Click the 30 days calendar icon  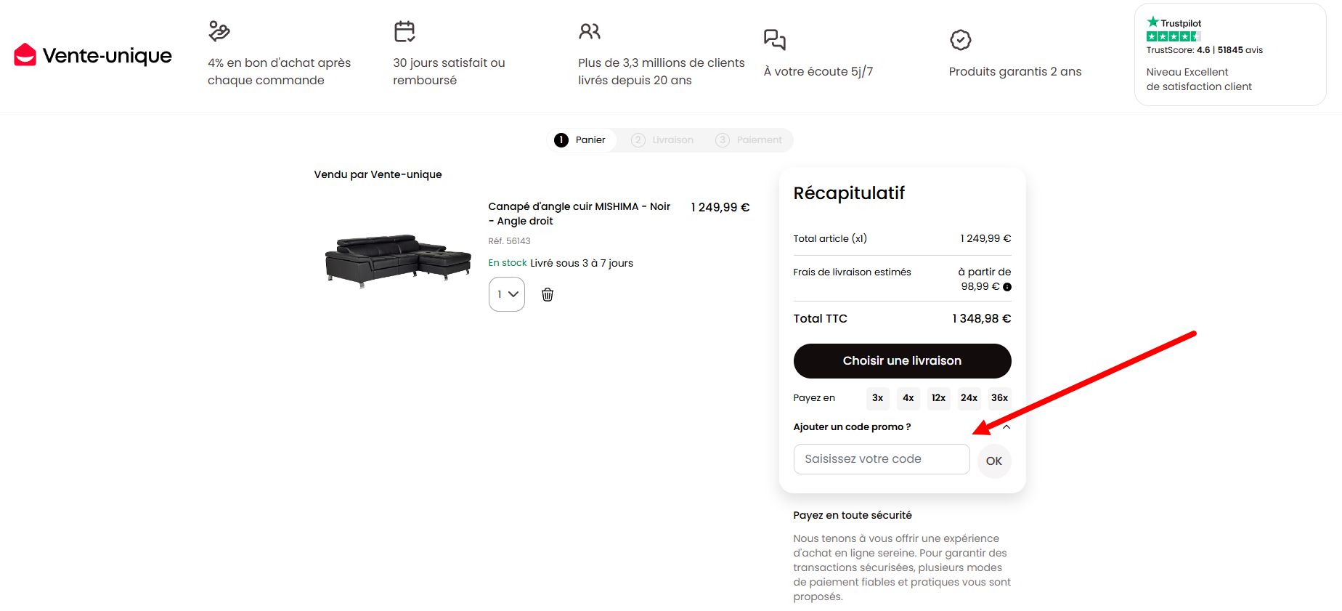click(404, 31)
